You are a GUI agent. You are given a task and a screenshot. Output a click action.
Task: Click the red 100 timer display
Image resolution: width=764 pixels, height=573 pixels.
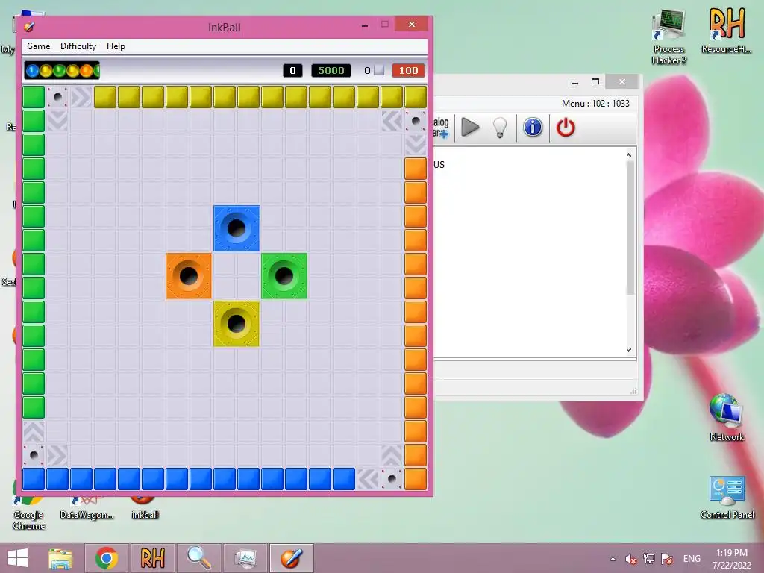coord(408,71)
